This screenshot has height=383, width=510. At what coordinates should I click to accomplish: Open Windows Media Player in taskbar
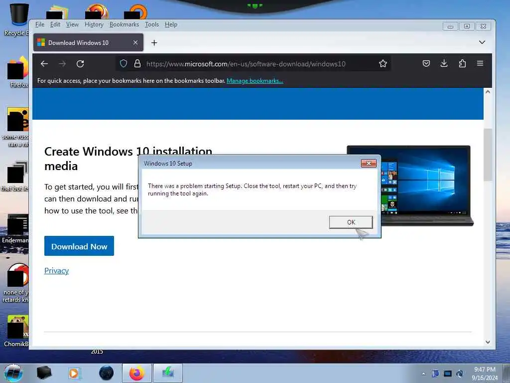(74, 373)
